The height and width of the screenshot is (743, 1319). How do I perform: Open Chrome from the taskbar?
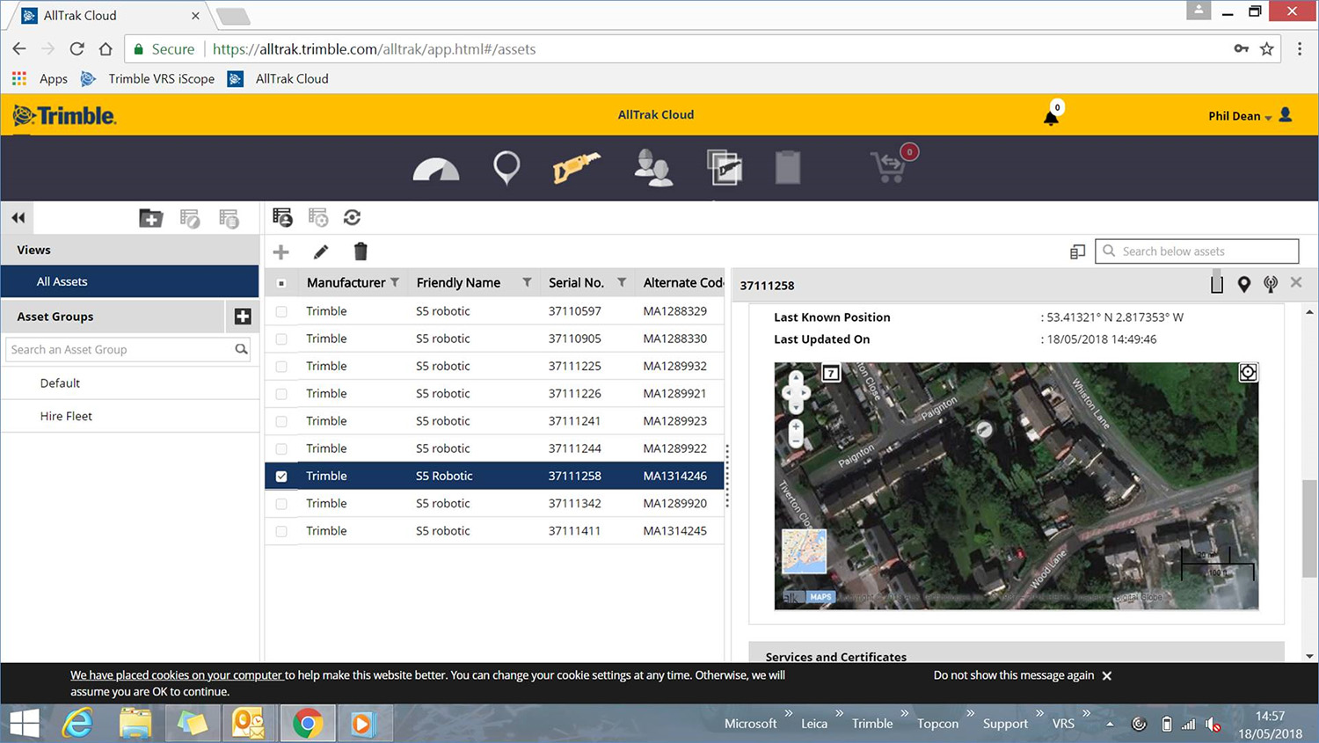pos(308,724)
